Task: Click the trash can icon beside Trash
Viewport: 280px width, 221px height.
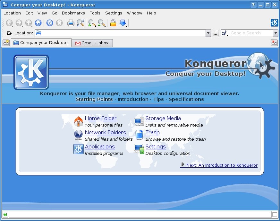Action: point(139,135)
